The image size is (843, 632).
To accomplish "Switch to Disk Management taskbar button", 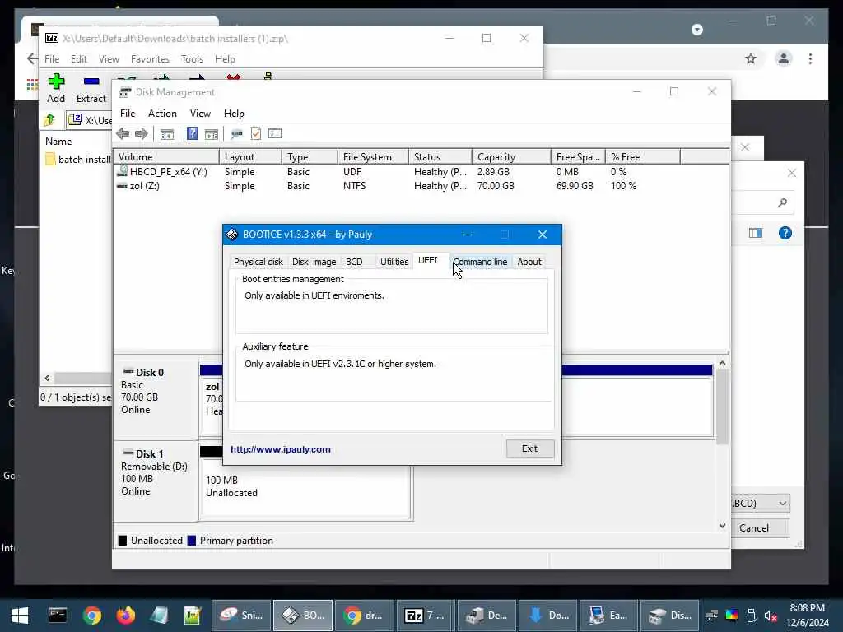I will click(670, 616).
